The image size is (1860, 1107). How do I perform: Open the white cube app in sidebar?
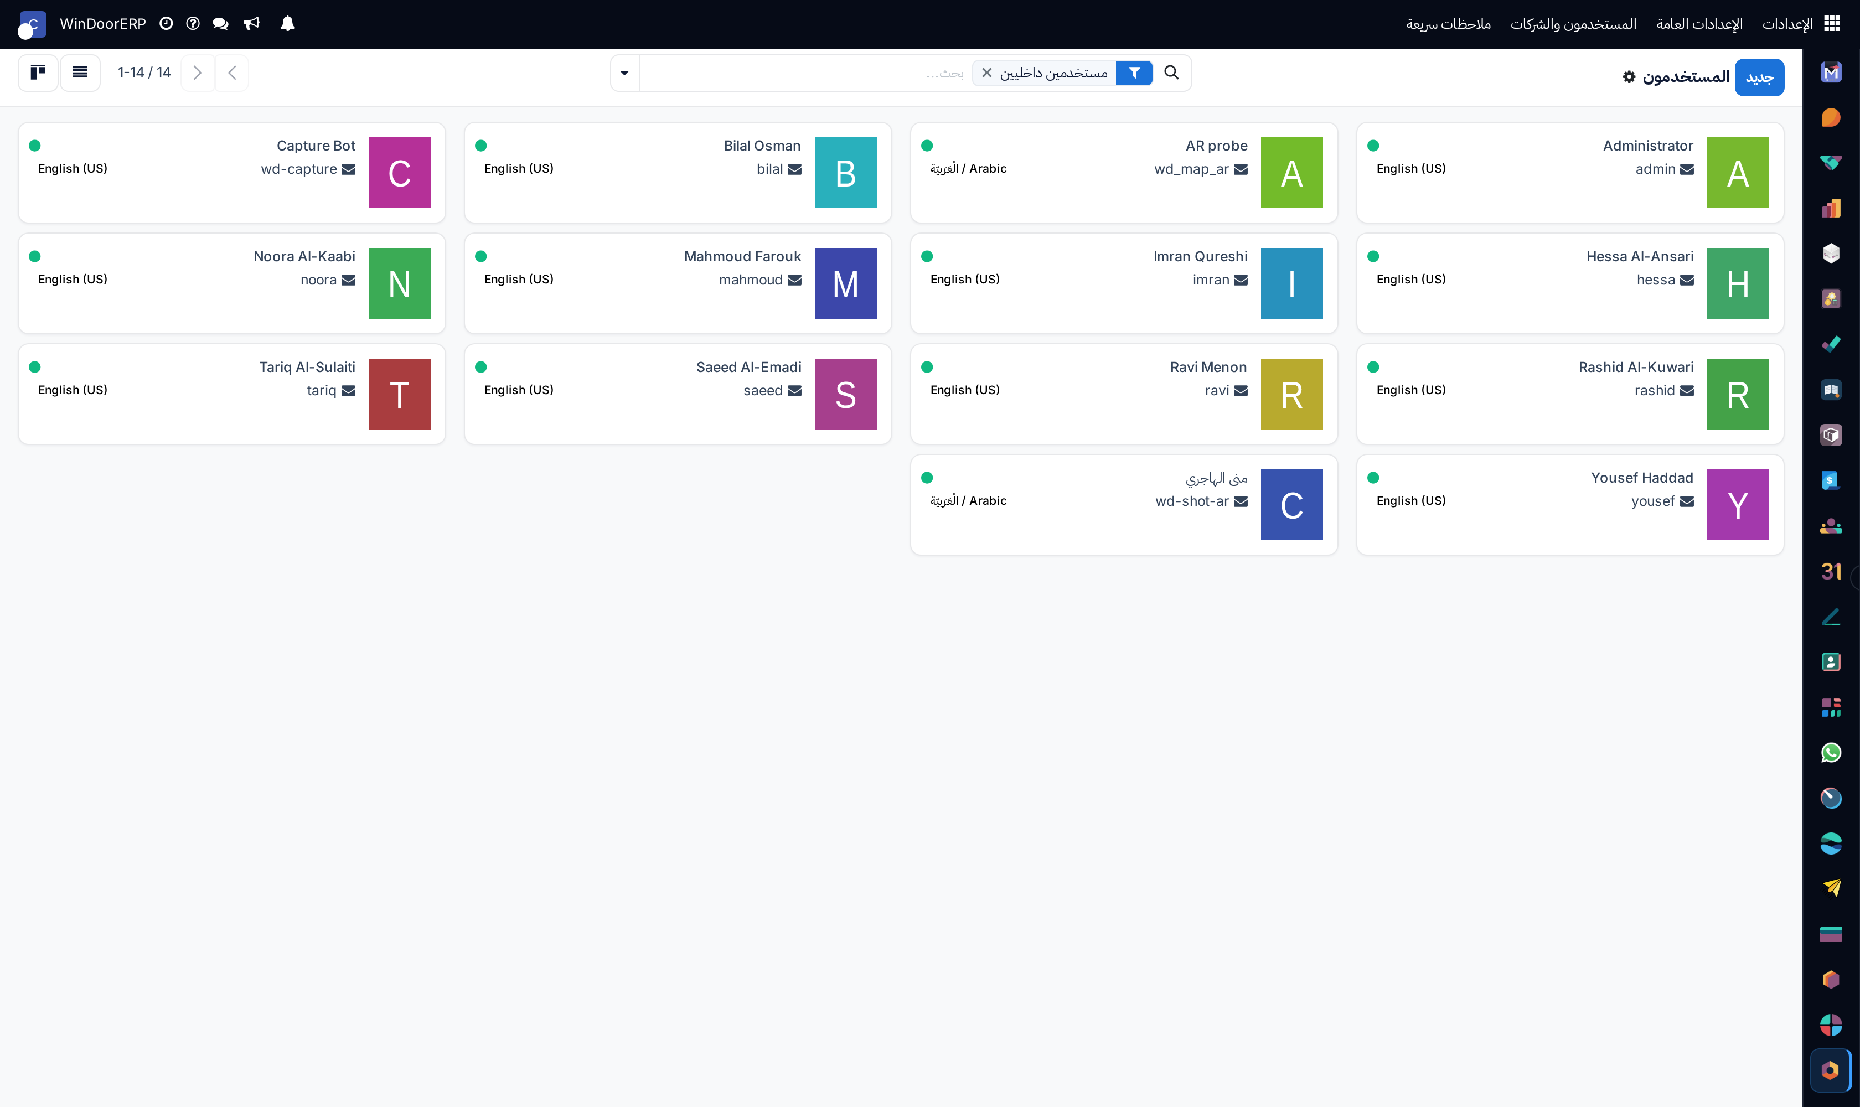coord(1831,254)
